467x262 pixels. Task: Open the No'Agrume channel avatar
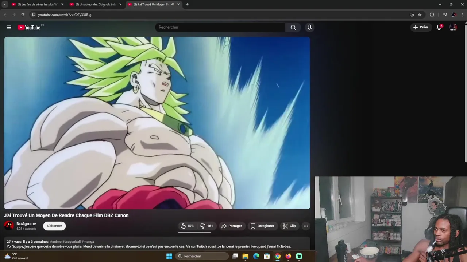point(9,226)
